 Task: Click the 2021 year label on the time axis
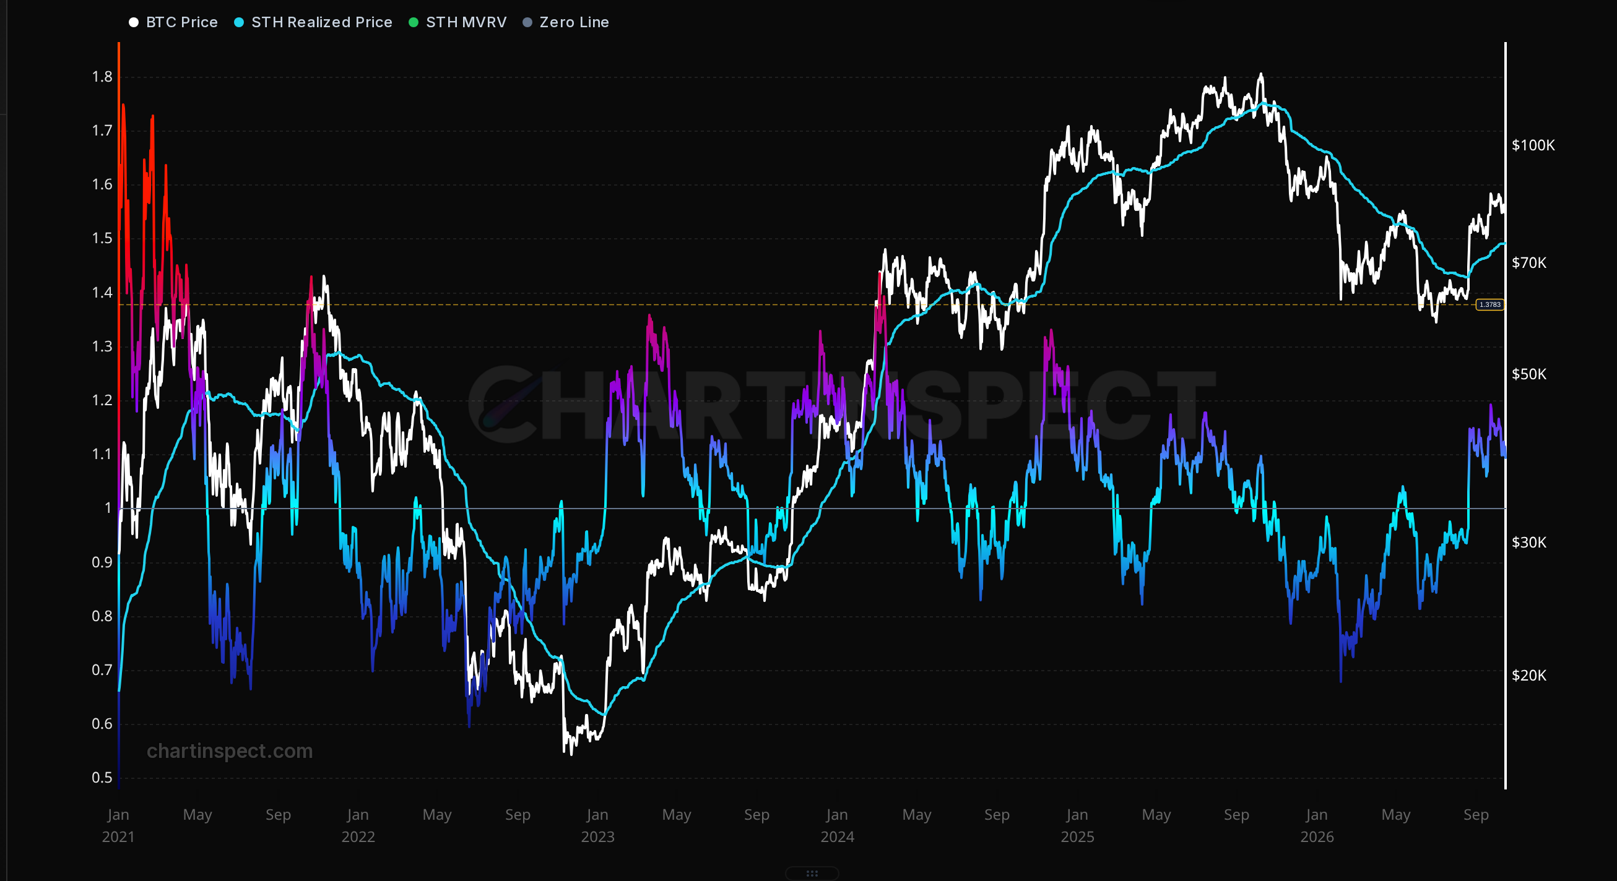118,837
